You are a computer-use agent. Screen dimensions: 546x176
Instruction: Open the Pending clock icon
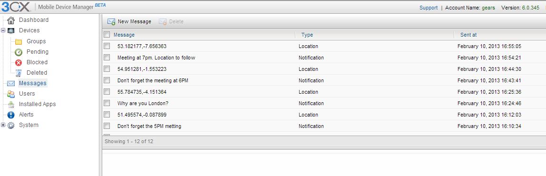click(19, 52)
